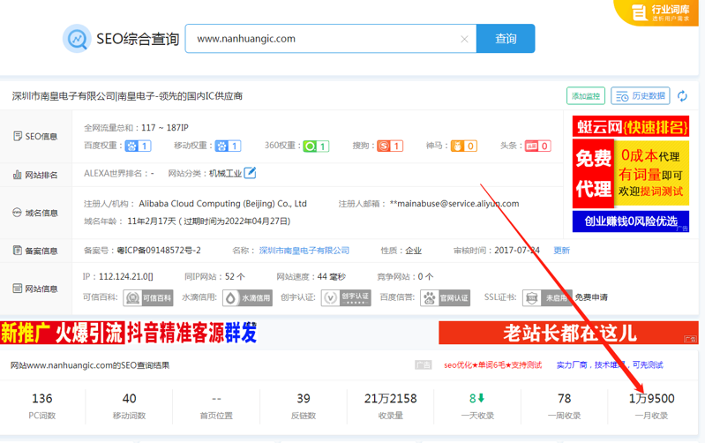Click 免费申请 SSL link
This screenshot has width=705, height=443.
click(x=591, y=297)
